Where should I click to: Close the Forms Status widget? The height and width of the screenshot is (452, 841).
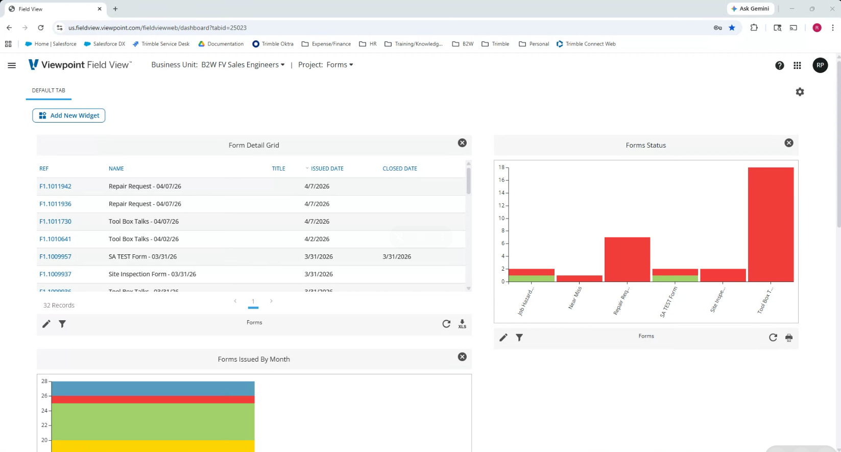pyautogui.click(x=789, y=143)
